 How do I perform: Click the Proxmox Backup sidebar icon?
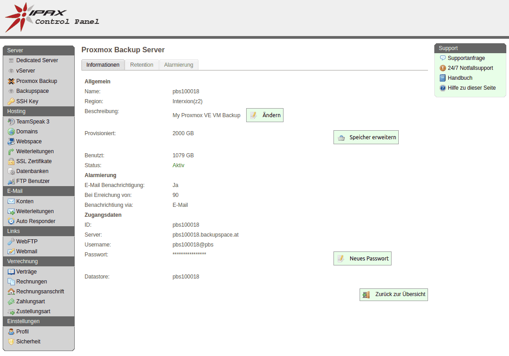coord(11,81)
